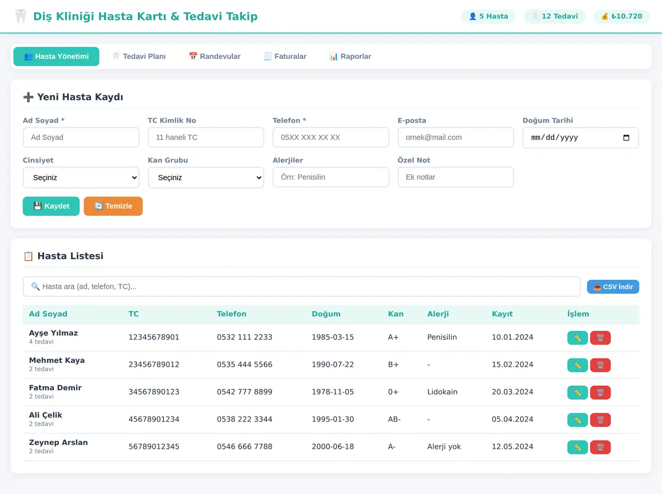Click the Kaydet button
The width and height of the screenshot is (662, 494).
tap(51, 206)
